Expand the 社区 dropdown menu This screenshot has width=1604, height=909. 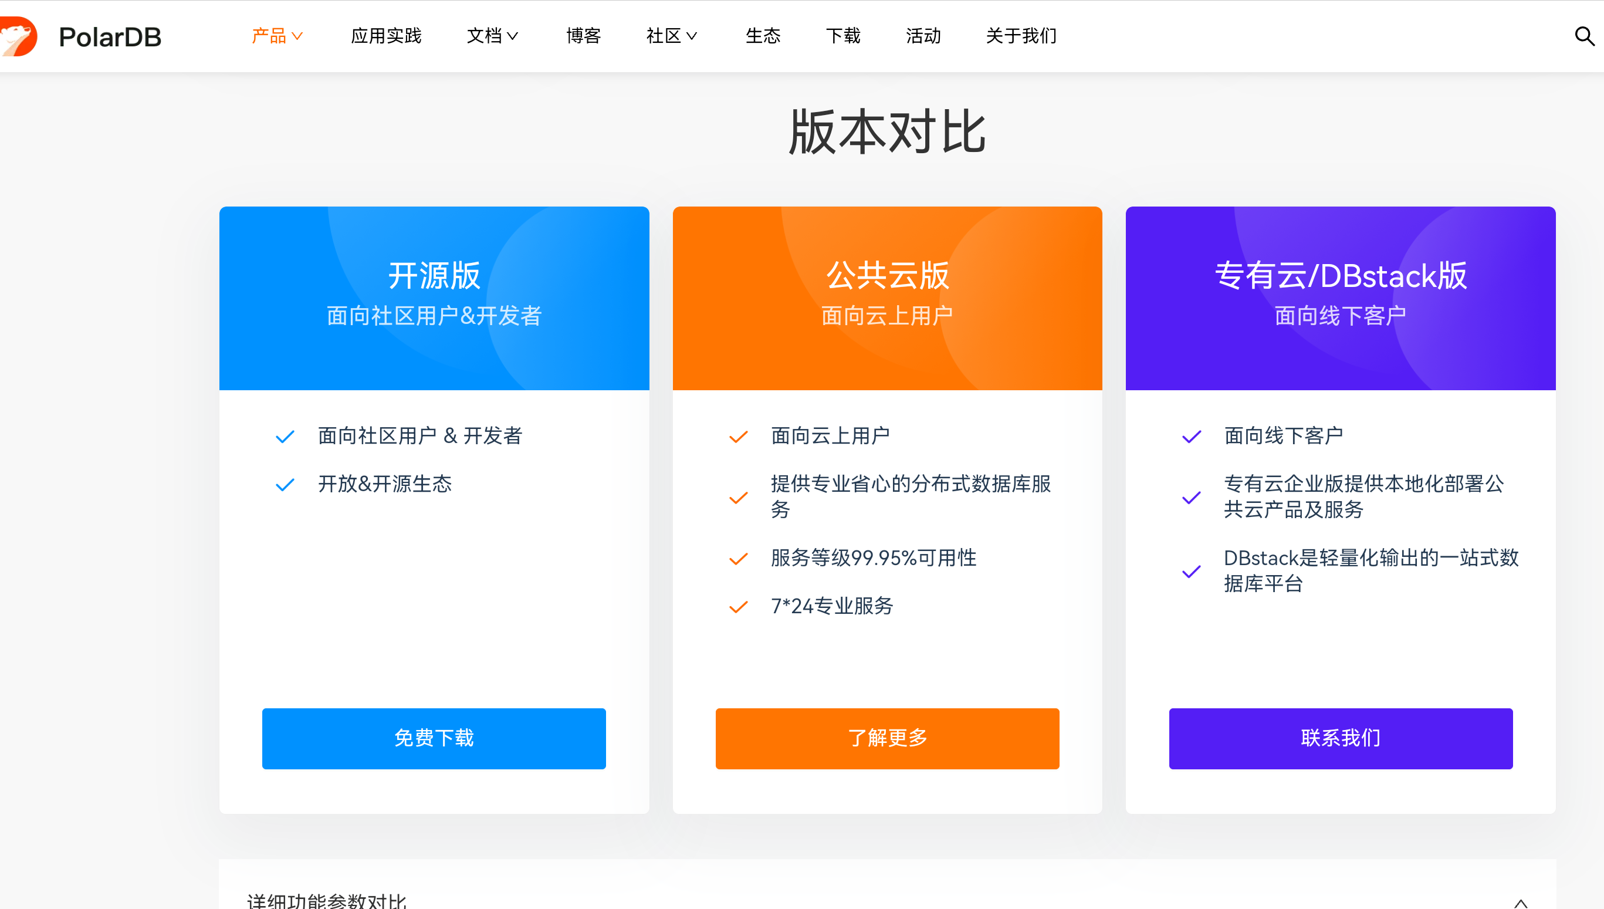[672, 36]
